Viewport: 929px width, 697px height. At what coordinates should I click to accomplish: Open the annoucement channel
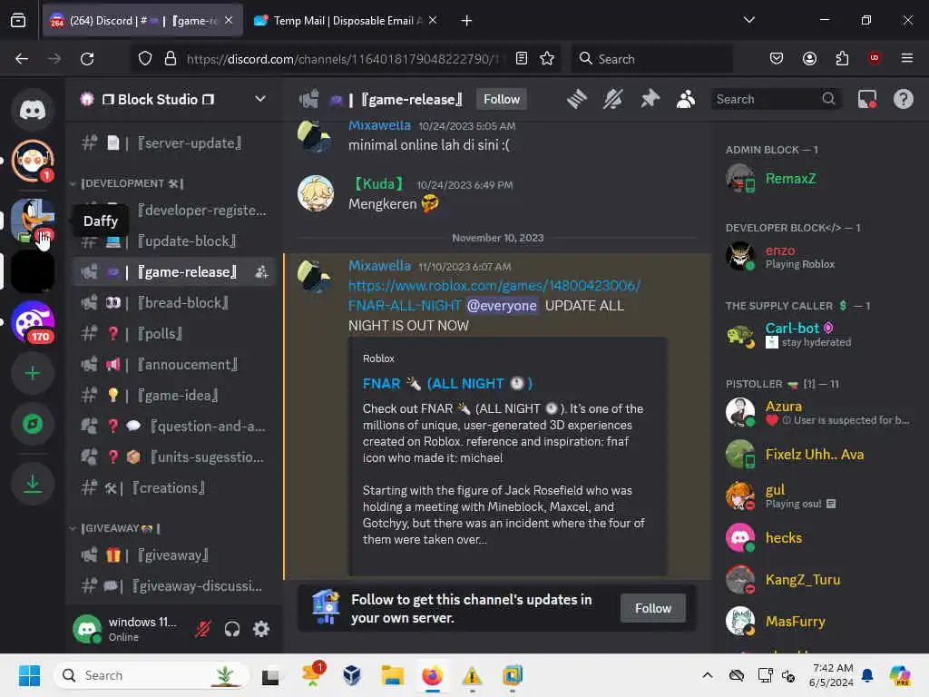[x=174, y=365]
